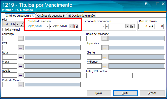
Task: Click the Nº Banco description display field
Action: [137, 66]
